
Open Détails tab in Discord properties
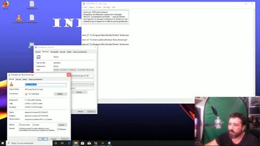[69, 52]
